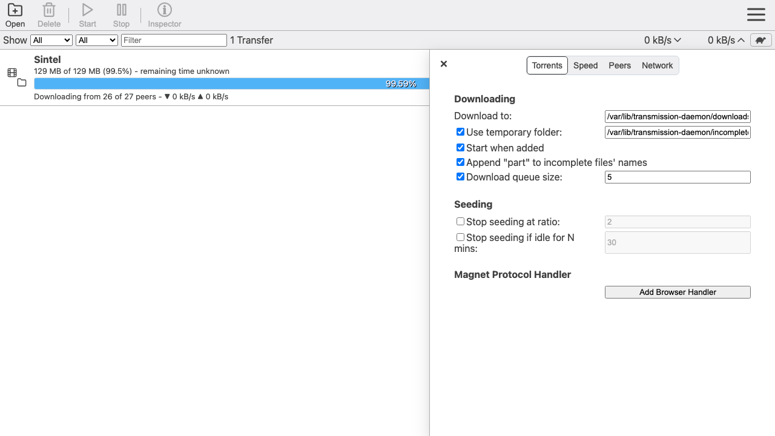Click the folder icon under Sintel
The height and width of the screenshot is (436, 775).
[22, 82]
